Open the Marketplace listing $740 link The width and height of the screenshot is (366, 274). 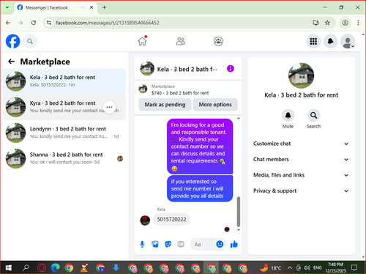tap(180, 93)
